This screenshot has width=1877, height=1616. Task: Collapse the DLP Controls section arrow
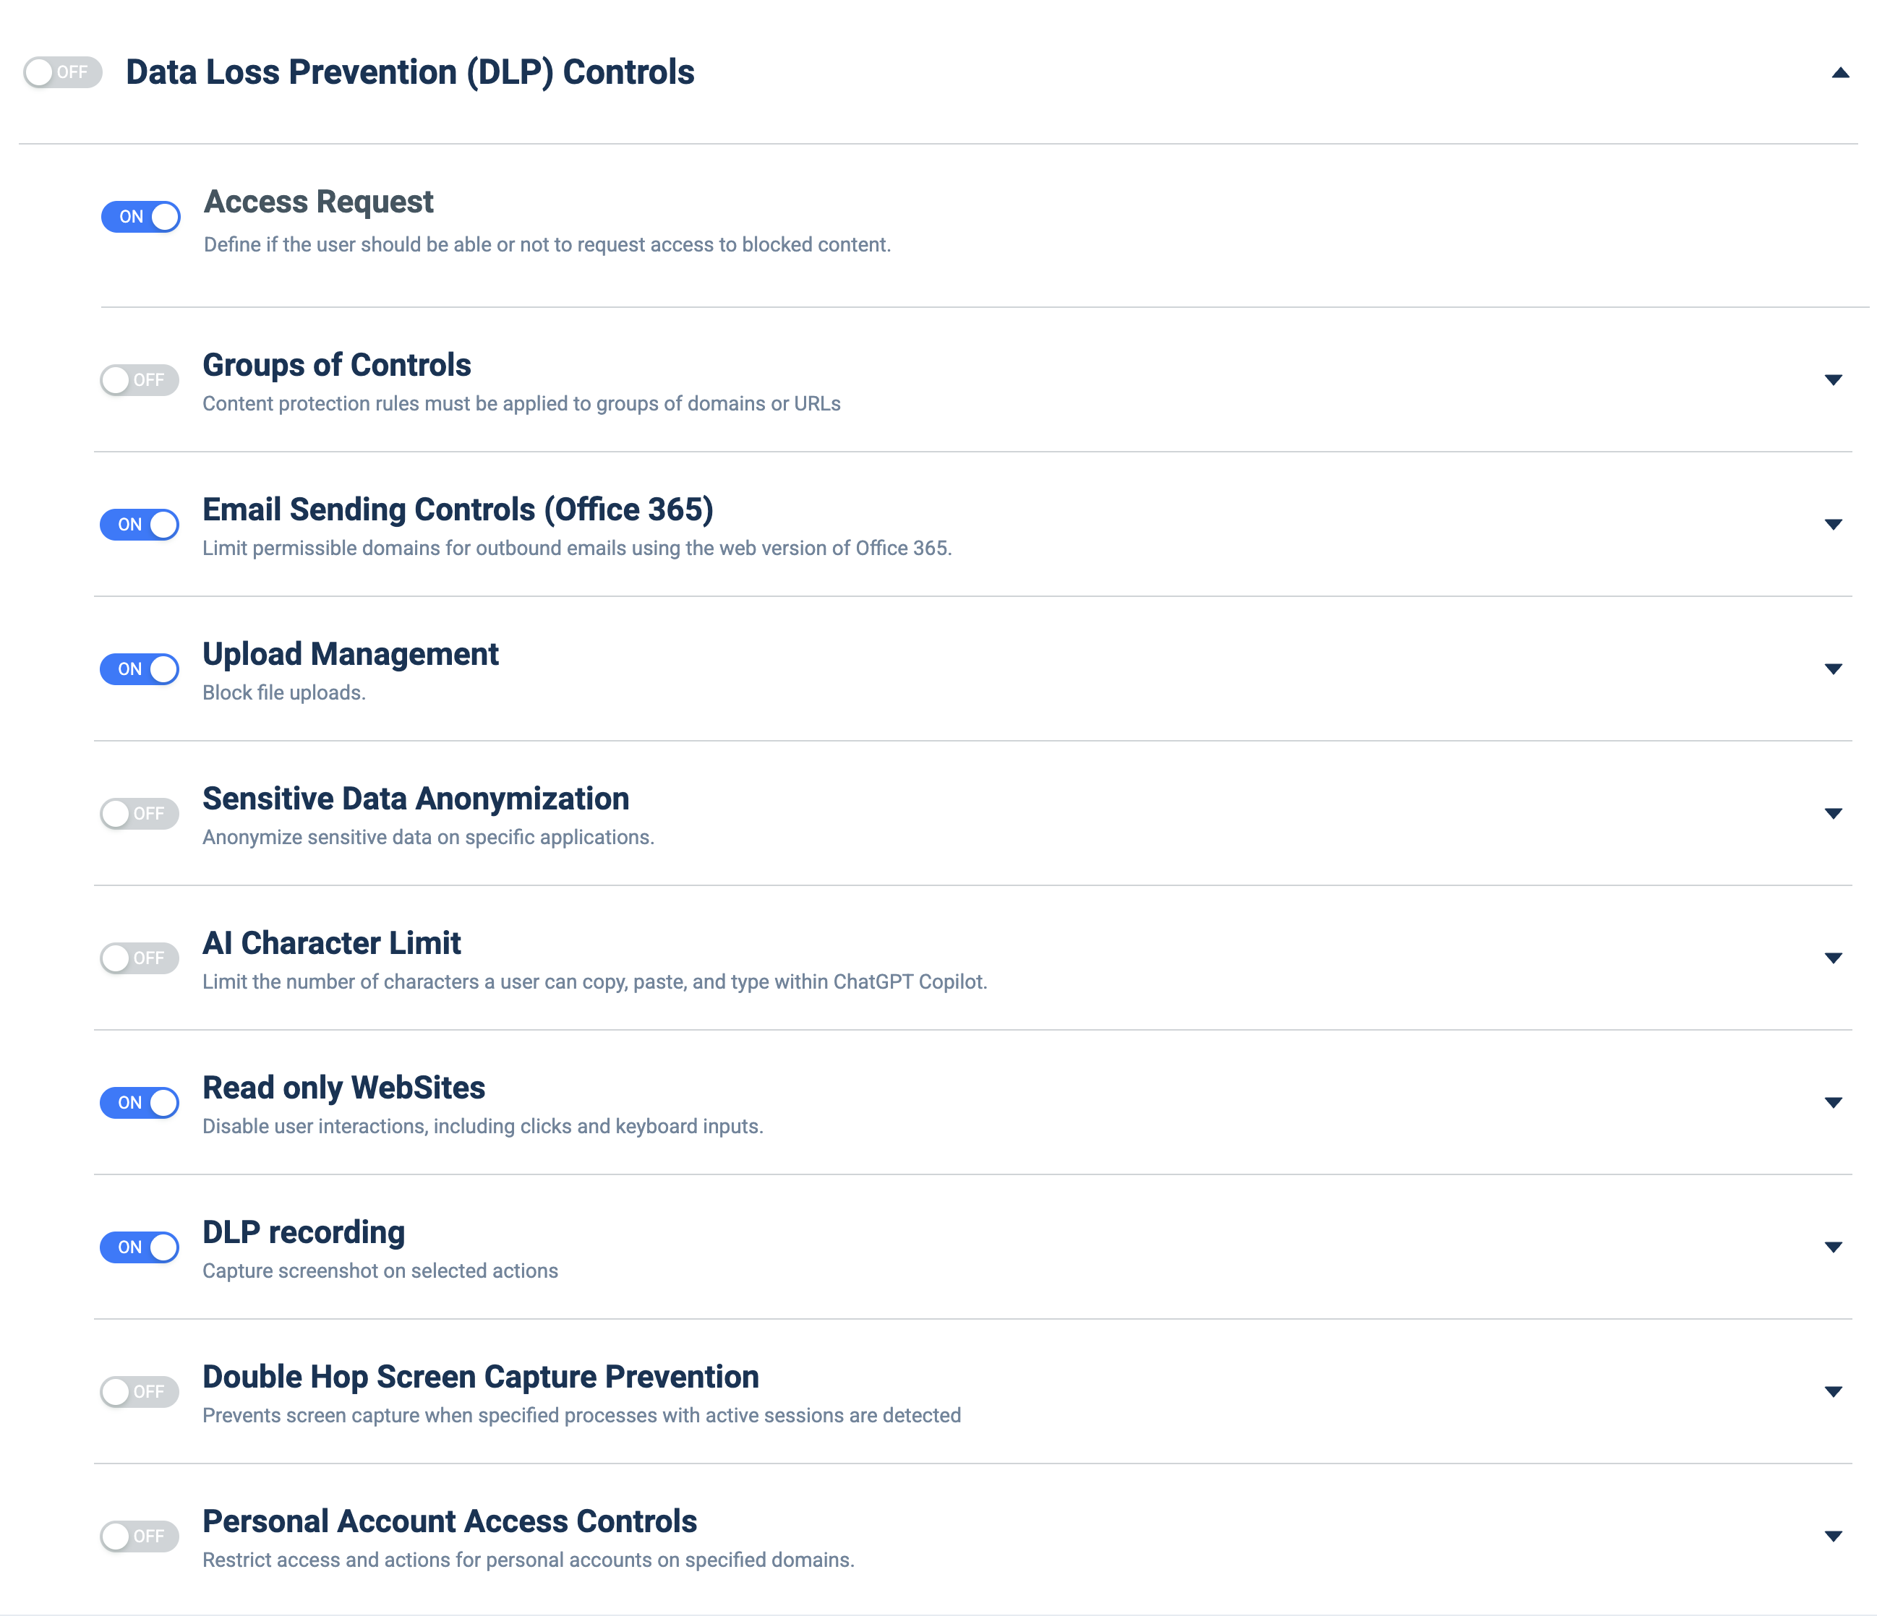1840,72
